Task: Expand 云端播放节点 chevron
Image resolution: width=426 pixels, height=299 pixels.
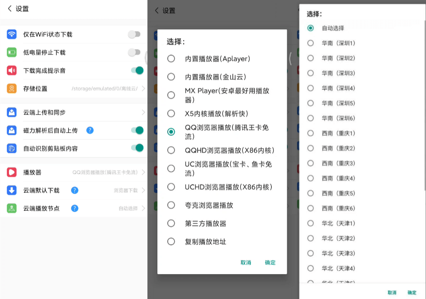Action: tap(143, 208)
